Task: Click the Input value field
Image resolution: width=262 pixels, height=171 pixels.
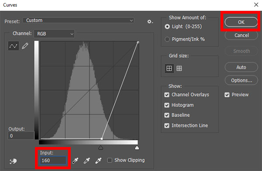Action: tap(53, 161)
